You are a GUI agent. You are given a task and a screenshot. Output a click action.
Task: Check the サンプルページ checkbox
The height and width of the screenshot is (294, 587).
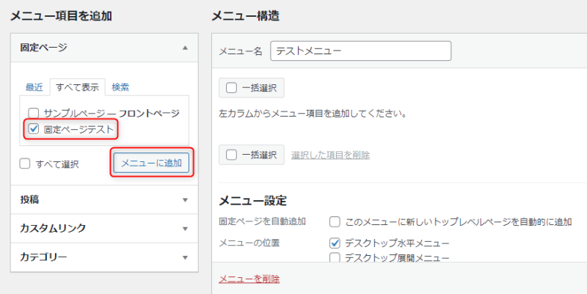pyautogui.click(x=33, y=114)
